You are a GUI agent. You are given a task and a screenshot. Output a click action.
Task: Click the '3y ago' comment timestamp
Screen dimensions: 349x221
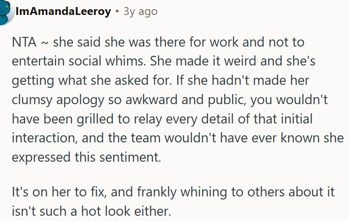141,11
